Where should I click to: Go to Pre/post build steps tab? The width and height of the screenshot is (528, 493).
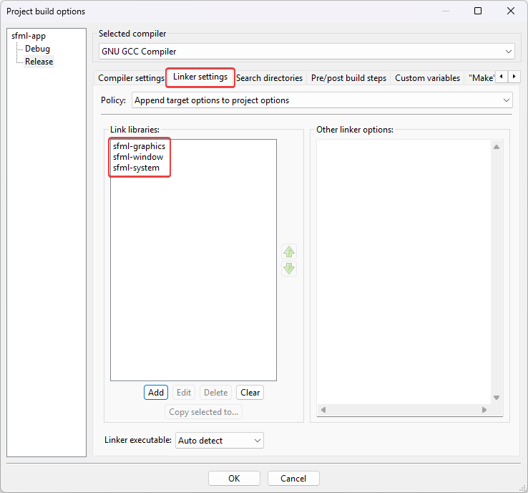point(348,78)
